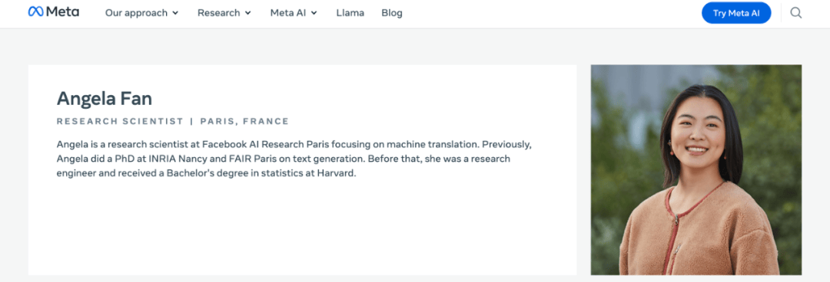This screenshot has width=830, height=282.
Task: Click the PARIS, FRANCE location label
Action: pos(244,122)
